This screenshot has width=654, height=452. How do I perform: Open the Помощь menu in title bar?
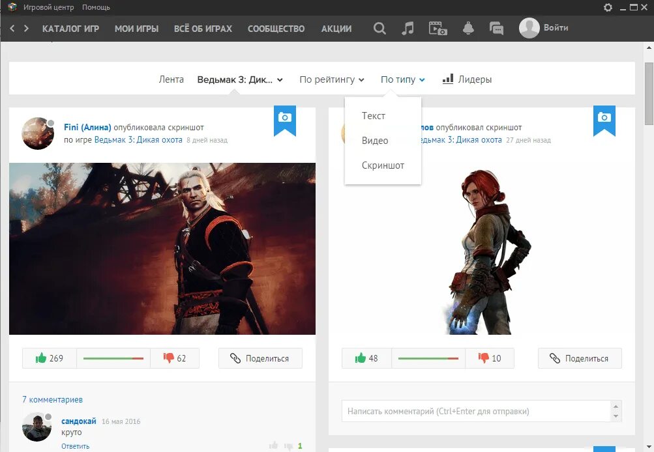coord(96,7)
